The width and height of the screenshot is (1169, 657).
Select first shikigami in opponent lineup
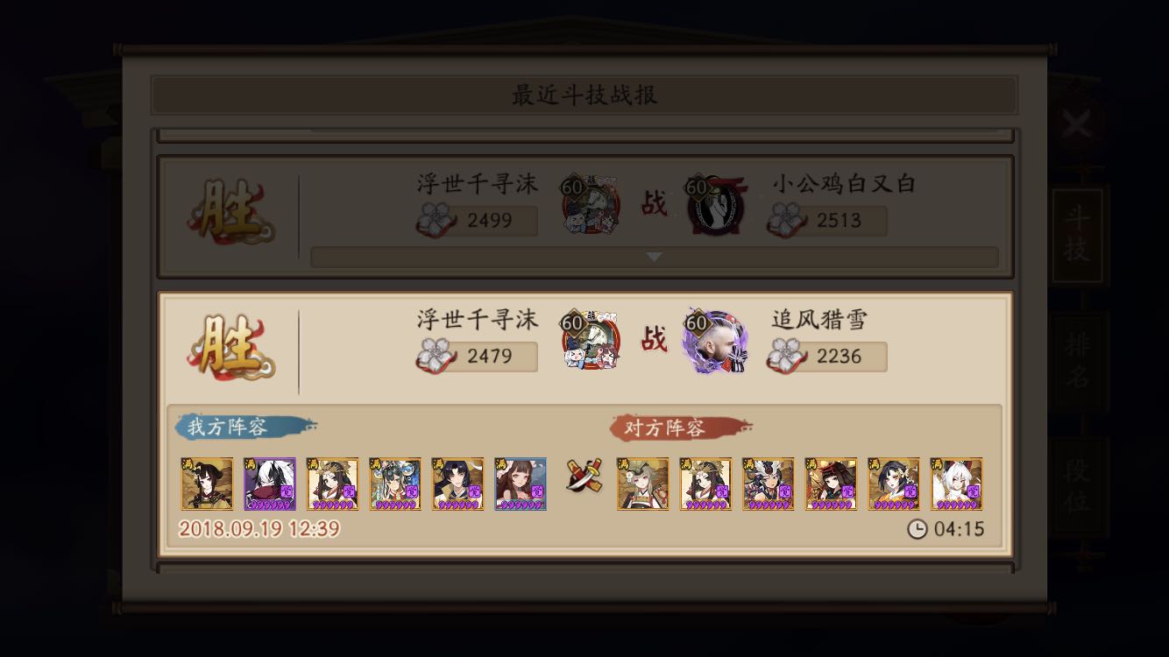(642, 484)
